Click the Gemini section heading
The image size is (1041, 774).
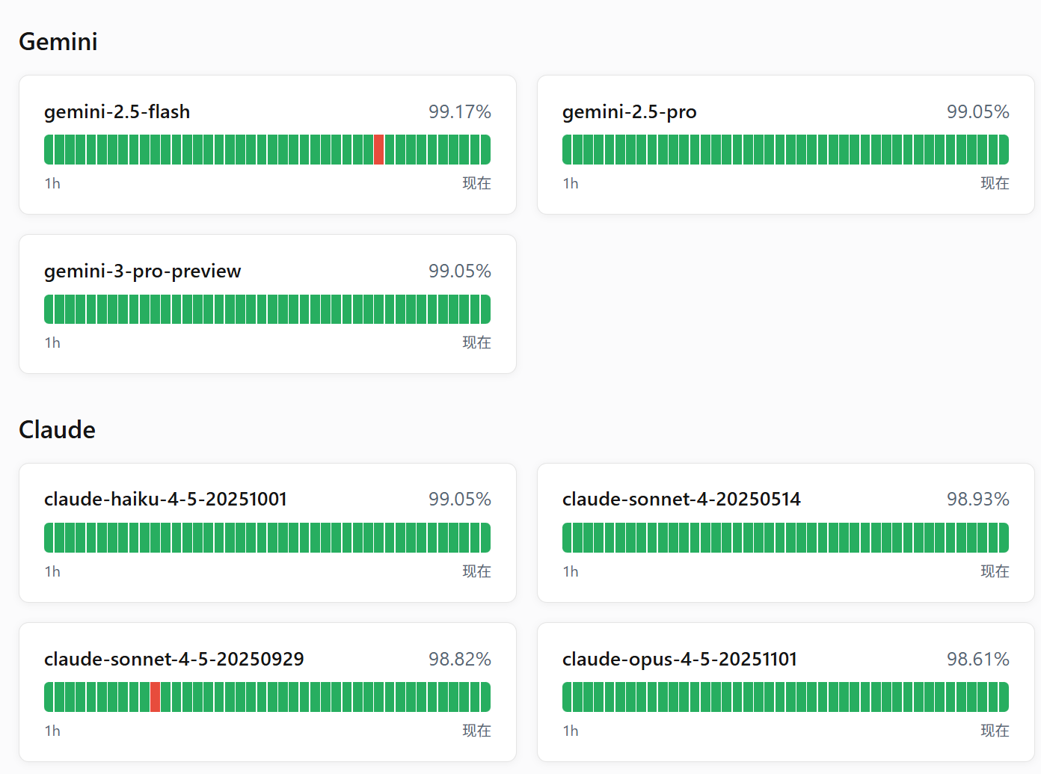point(58,42)
